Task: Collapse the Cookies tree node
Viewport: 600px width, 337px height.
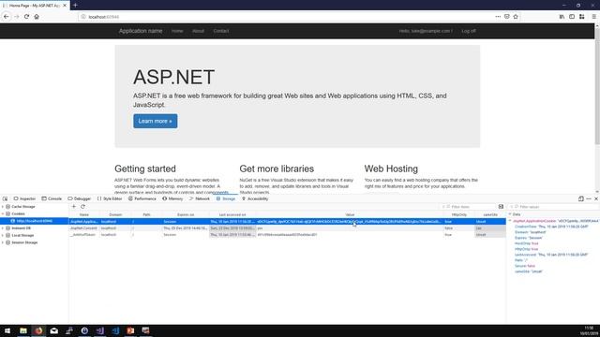Action: pyautogui.click(x=3, y=214)
